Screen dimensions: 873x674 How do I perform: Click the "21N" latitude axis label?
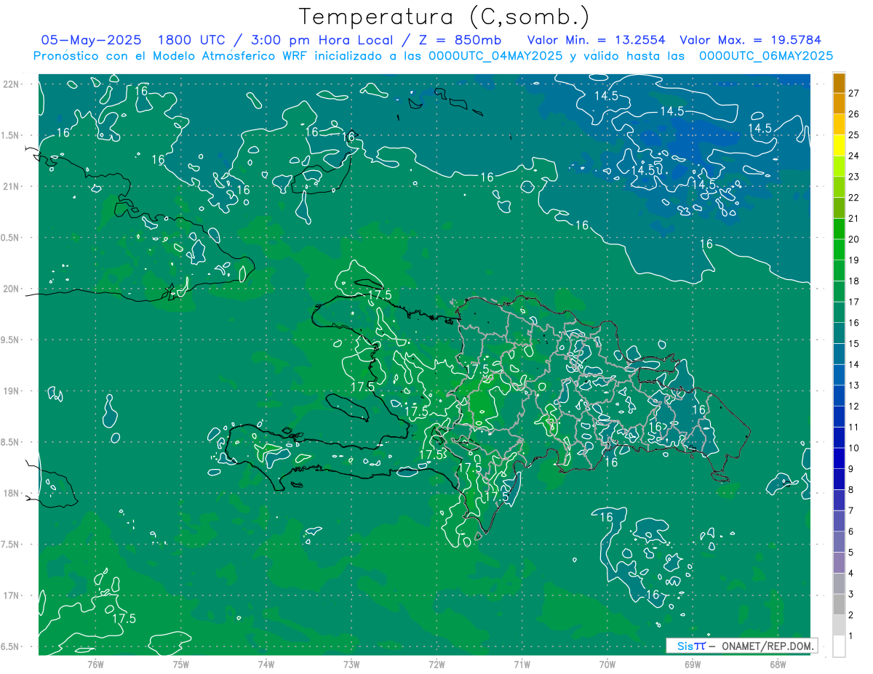(11, 186)
